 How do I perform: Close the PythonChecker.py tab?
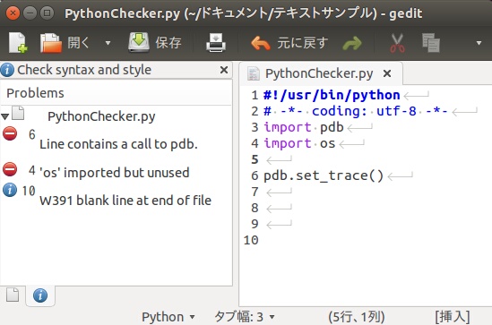tap(387, 73)
